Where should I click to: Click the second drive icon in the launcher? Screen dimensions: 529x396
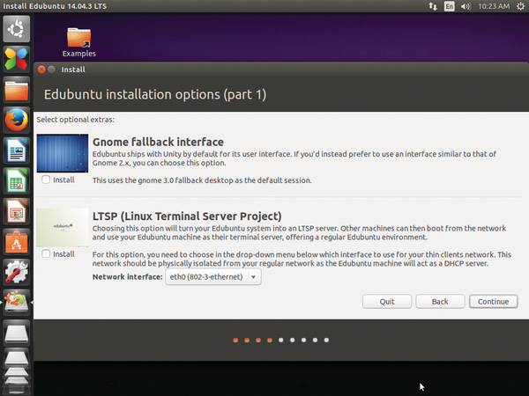(x=16, y=359)
